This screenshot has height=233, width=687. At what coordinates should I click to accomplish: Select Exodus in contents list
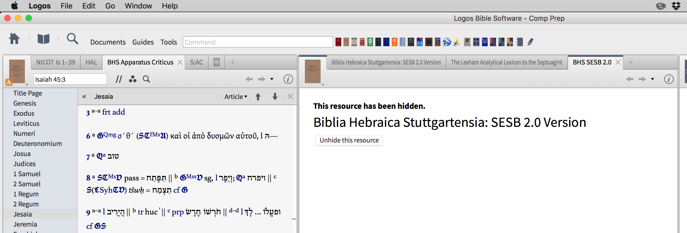[x=24, y=113]
